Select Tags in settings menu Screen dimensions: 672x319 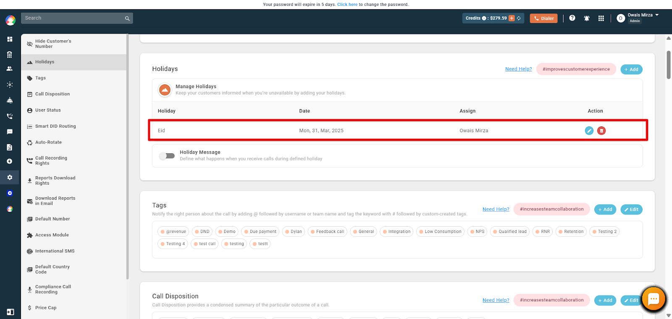pyautogui.click(x=74, y=78)
